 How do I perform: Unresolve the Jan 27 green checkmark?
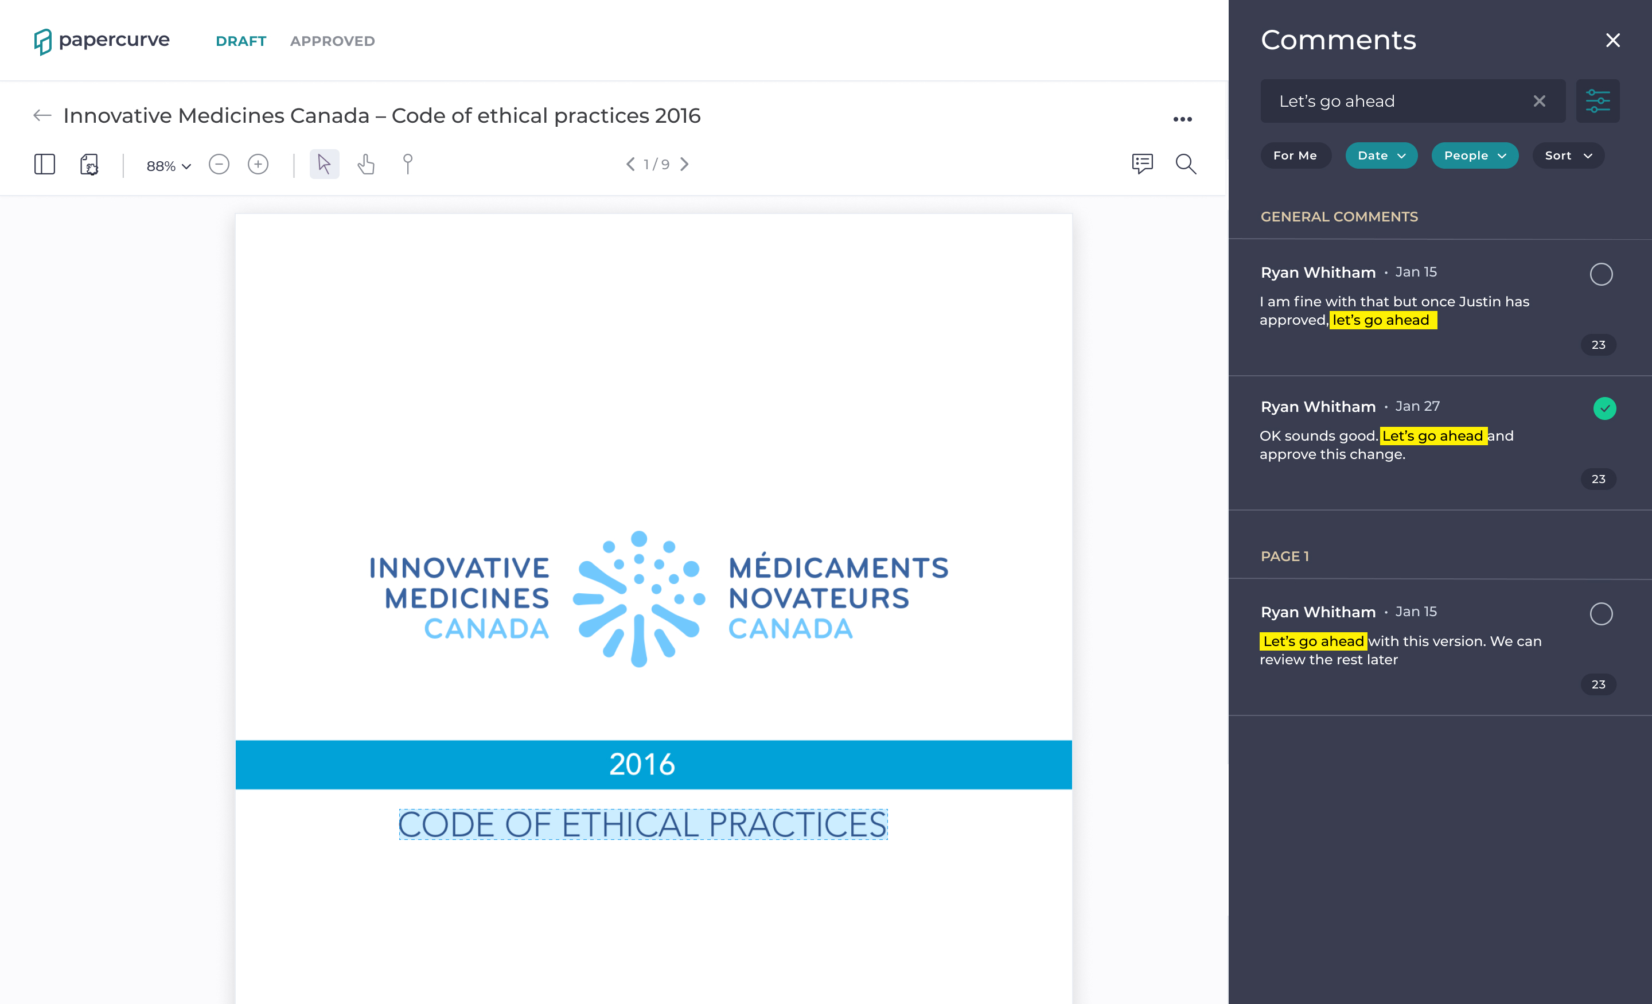(1604, 408)
